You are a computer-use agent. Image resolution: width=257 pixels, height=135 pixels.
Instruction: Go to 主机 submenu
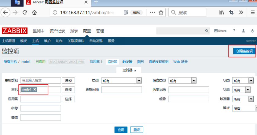point(35,41)
